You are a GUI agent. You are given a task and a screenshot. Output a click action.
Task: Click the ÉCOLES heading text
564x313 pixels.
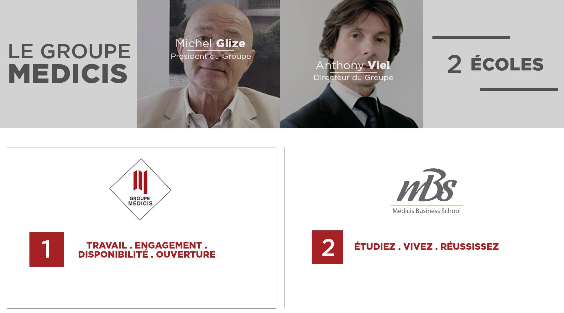(x=507, y=64)
